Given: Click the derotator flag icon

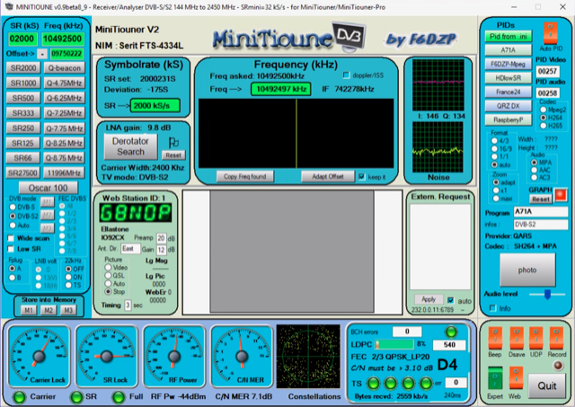Looking at the screenshot, I should pos(173,142).
